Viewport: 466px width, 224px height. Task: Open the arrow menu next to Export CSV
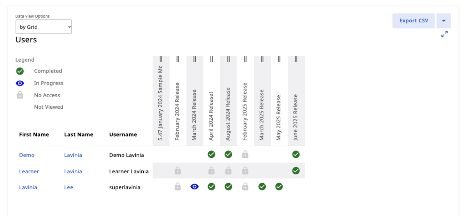pyautogui.click(x=444, y=21)
